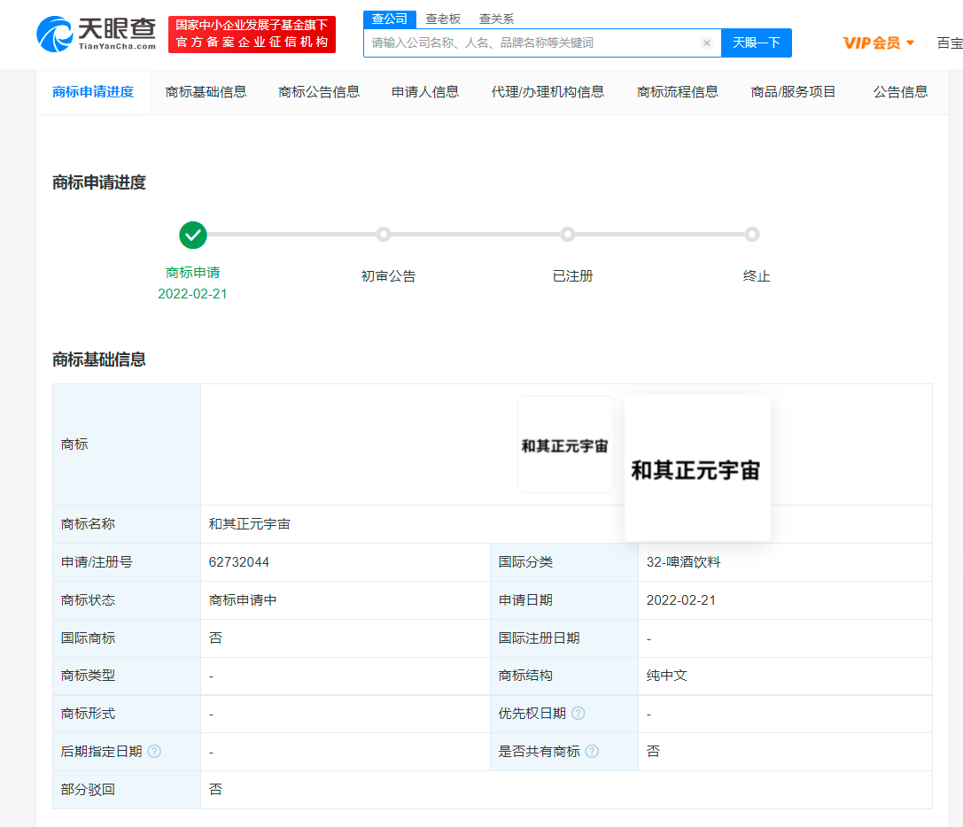Screen dimensions: 963x827
Task: Click the green checkmark 商标申请 step
Action: [192, 236]
